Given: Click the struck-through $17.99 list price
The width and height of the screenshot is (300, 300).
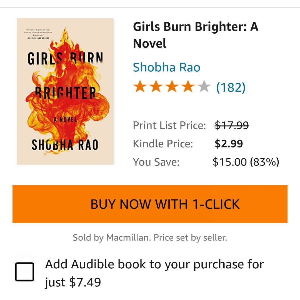Looking at the screenshot, I should point(232,126).
